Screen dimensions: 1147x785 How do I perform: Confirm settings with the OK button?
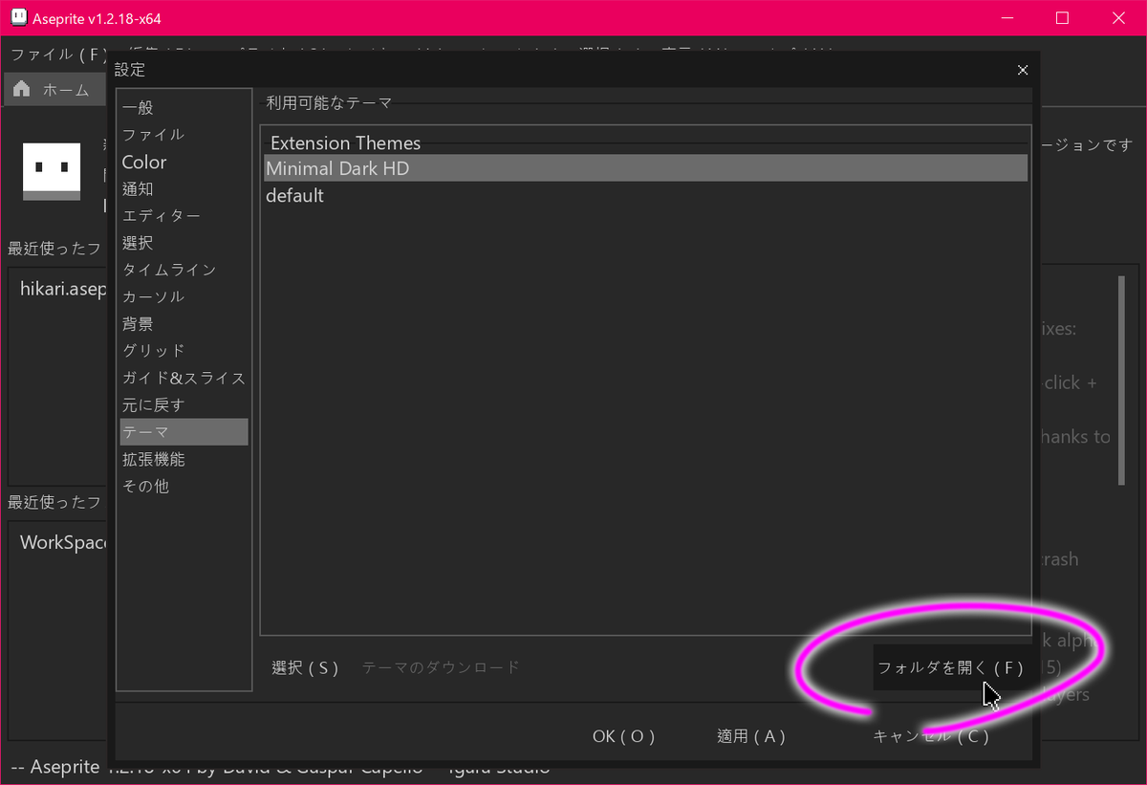(623, 736)
